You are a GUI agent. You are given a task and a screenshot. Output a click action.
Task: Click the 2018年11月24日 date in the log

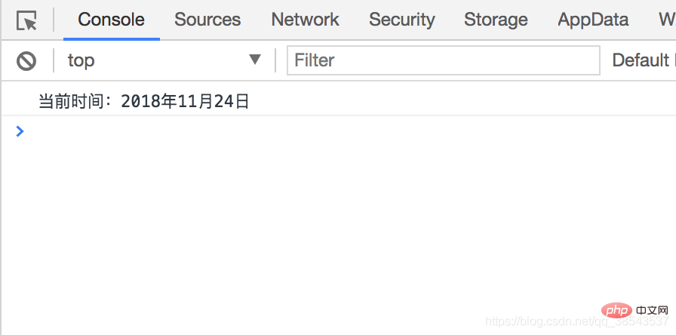point(185,102)
